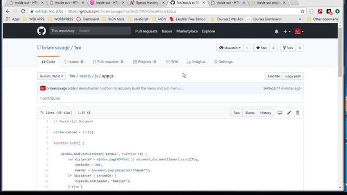The width and height of the screenshot is (347, 195).
Task: Open the WEB APPS bookmark folder
Action: point(34,19)
